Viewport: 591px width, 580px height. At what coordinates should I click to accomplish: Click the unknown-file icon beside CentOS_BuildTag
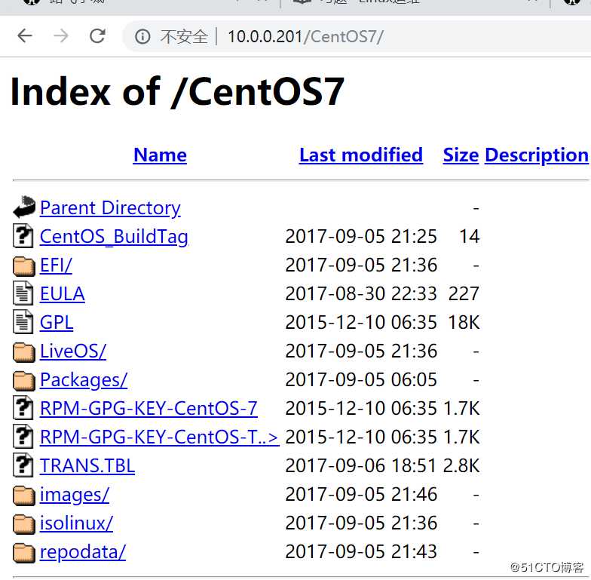pyautogui.click(x=23, y=235)
